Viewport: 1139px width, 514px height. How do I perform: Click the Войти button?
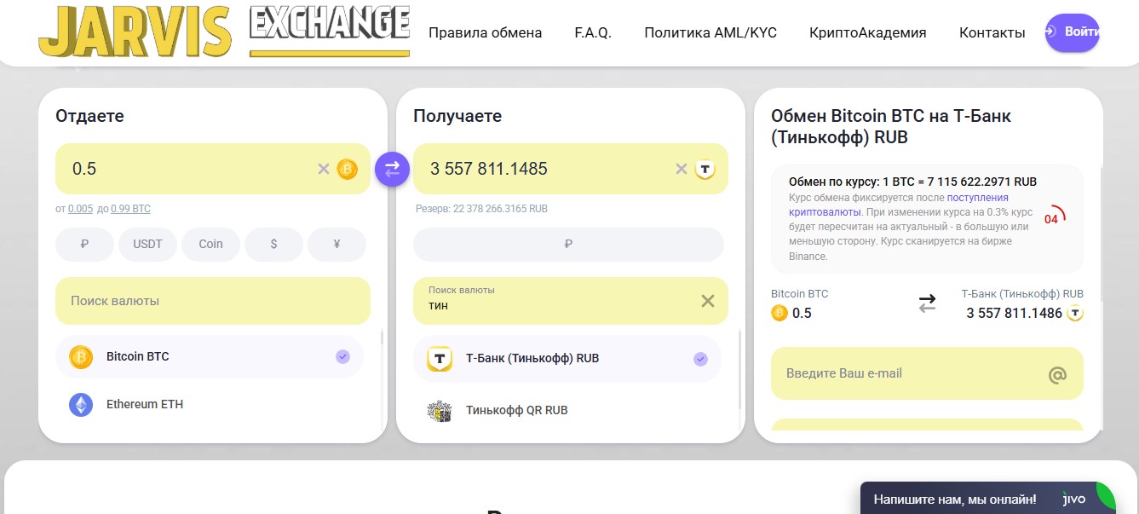tap(1072, 32)
